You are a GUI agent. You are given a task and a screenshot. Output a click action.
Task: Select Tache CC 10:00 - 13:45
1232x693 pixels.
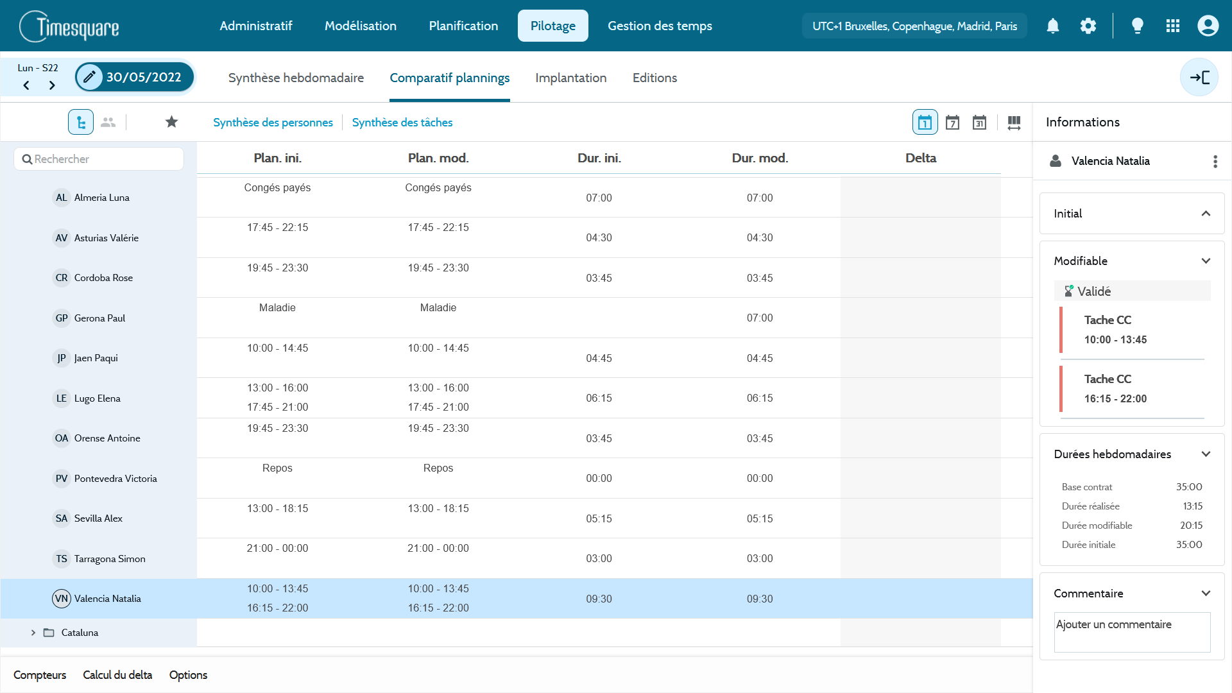[x=1132, y=330]
